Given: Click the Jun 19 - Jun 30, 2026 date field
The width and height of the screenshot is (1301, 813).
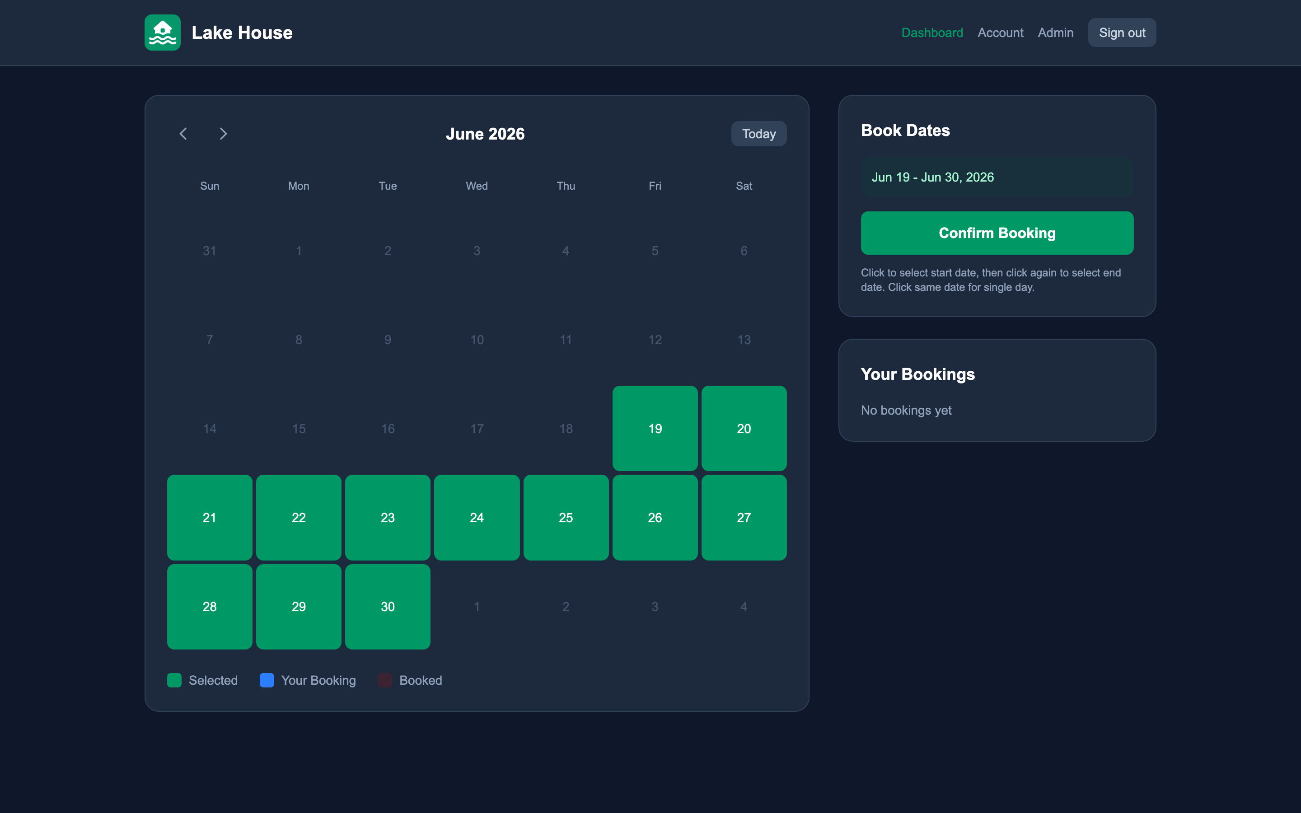Looking at the screenshot, I should click(997, 177).
